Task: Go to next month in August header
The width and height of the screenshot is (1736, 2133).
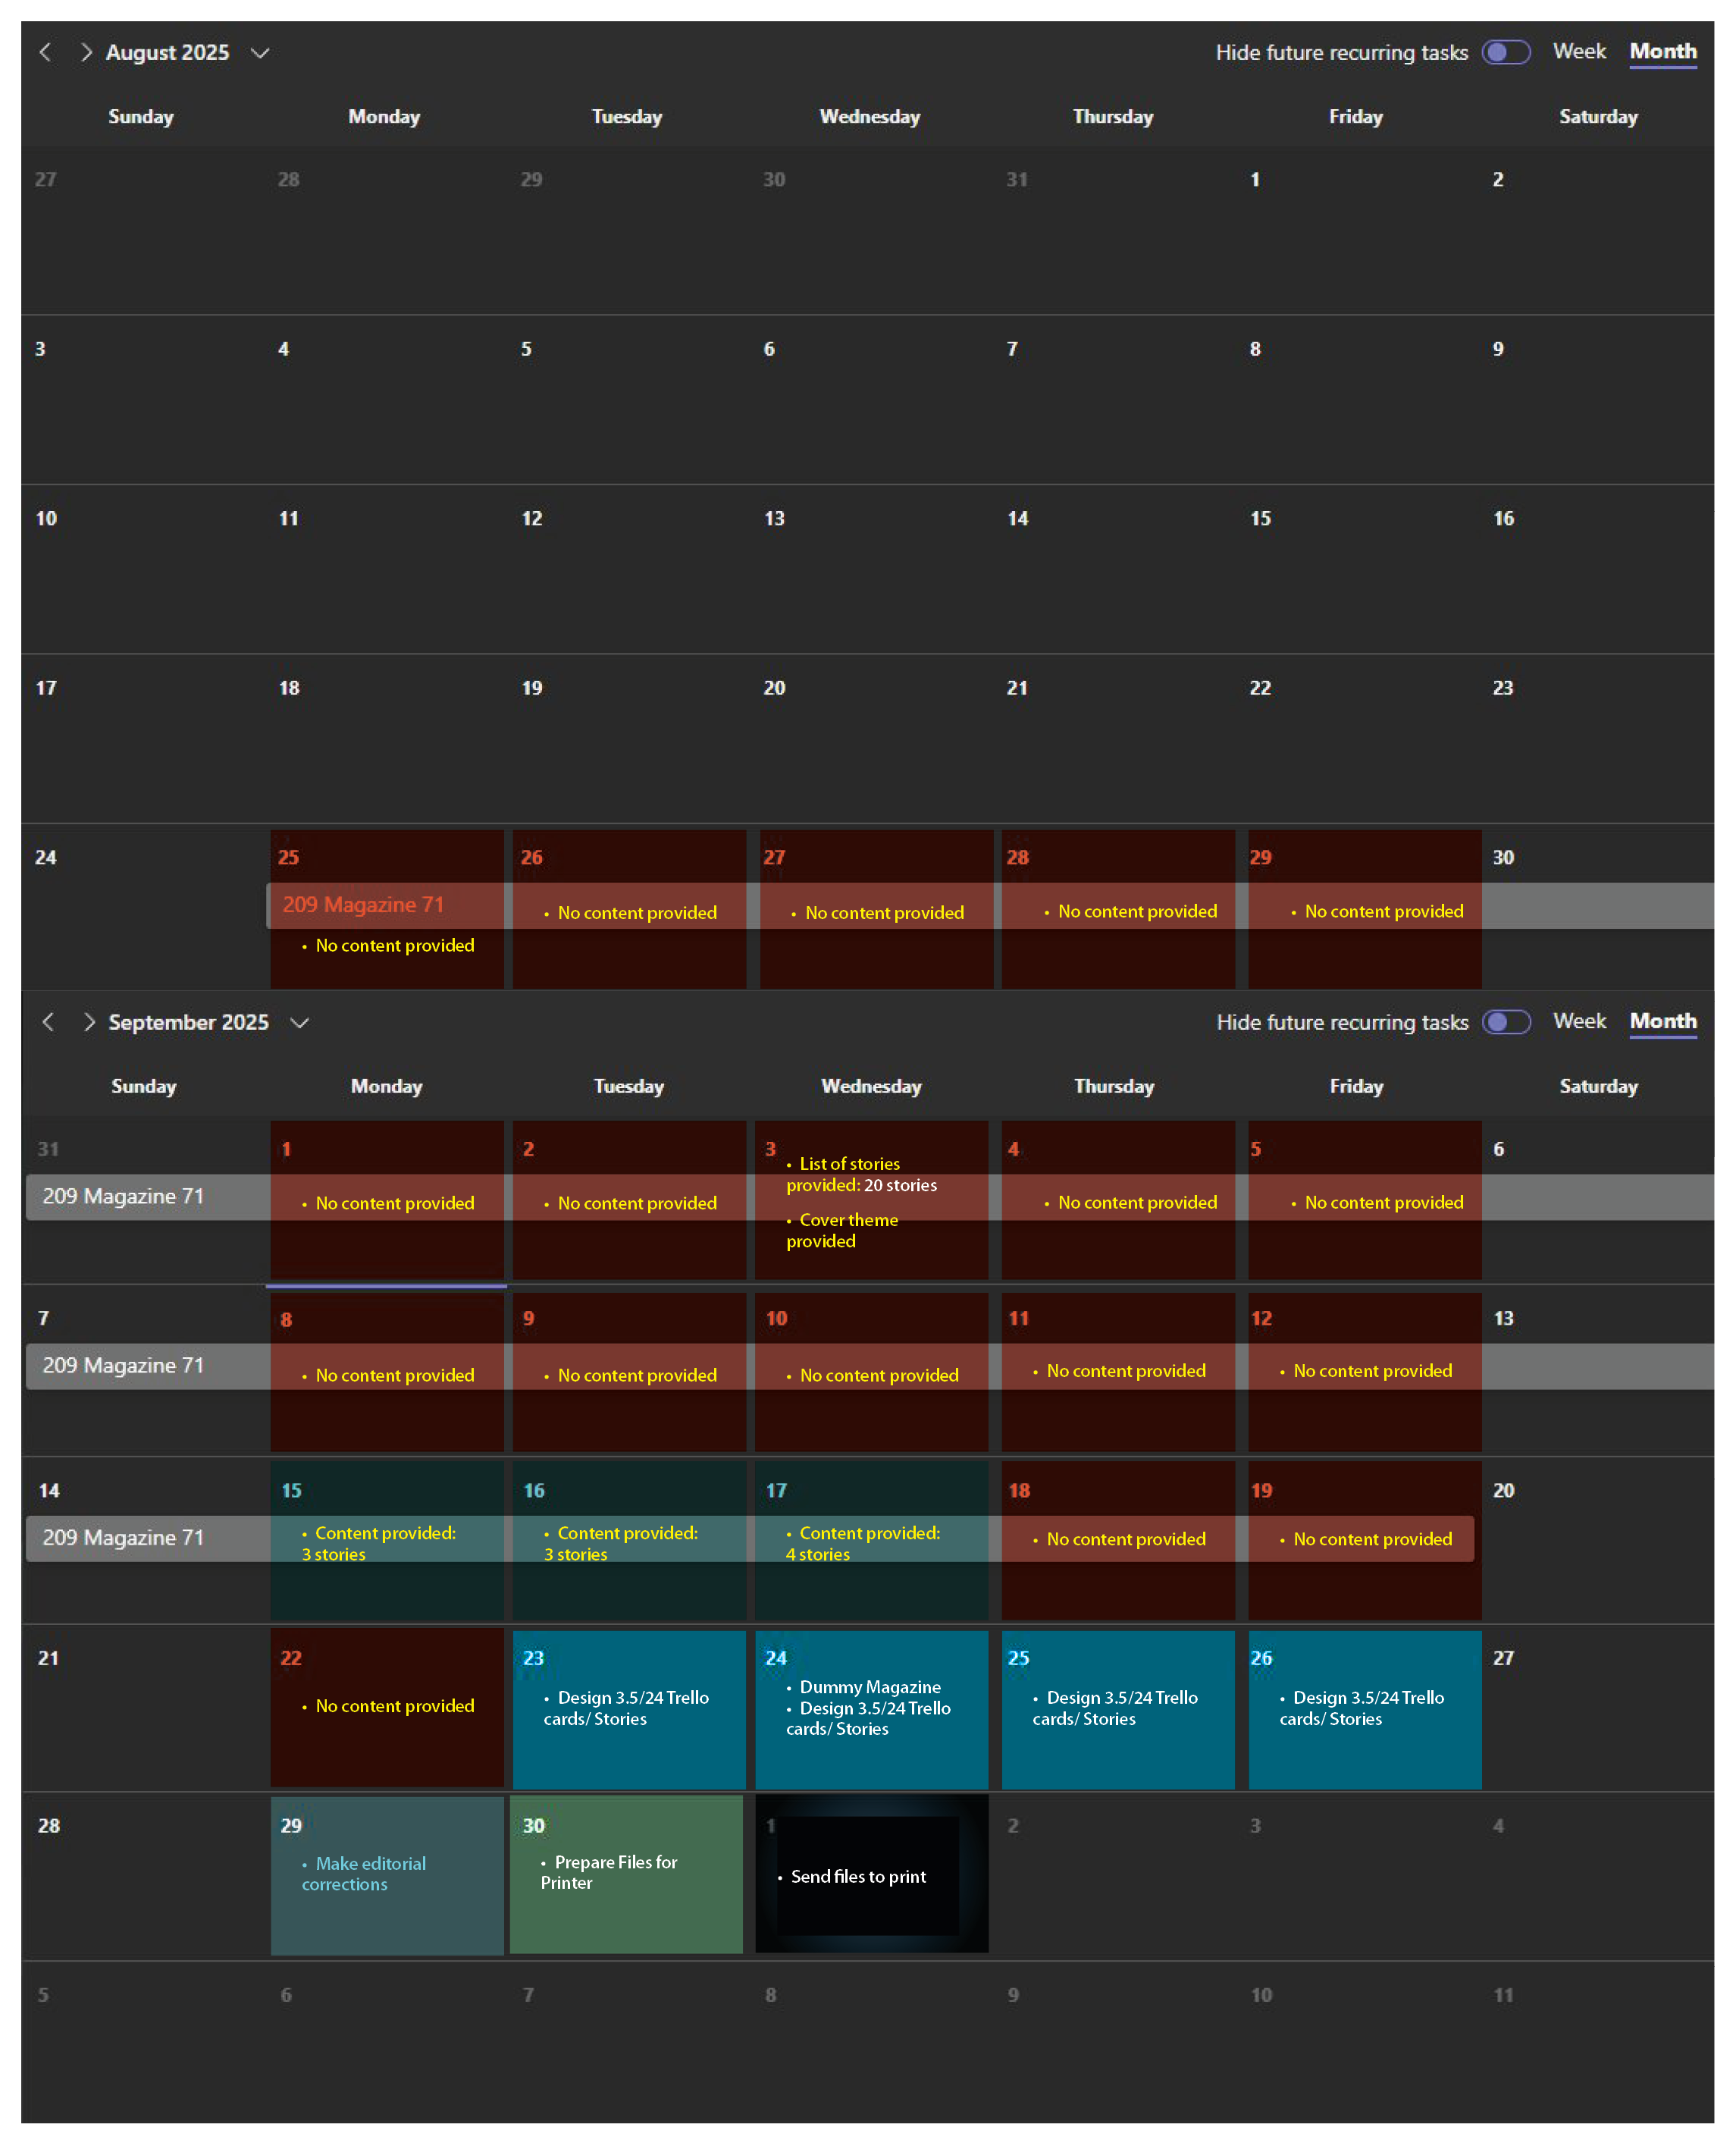Action: (x=86, y=52)
